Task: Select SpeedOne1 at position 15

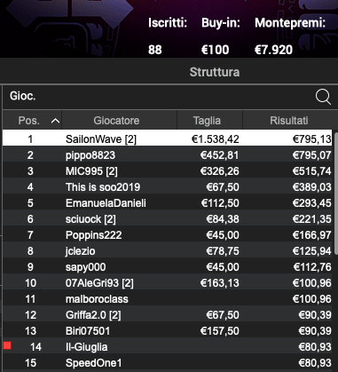Action: [x=168, y=362]
